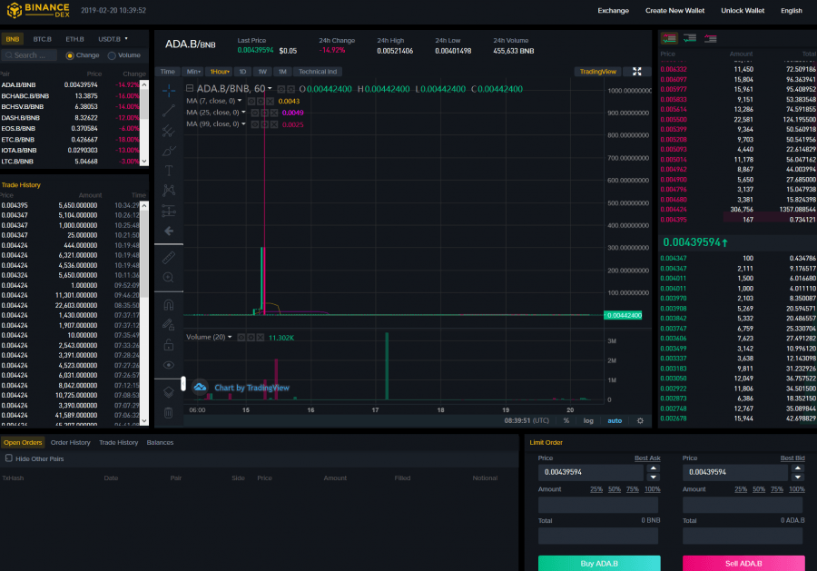Collapse the drawing toolbar handle

click(x=182, y=383)
